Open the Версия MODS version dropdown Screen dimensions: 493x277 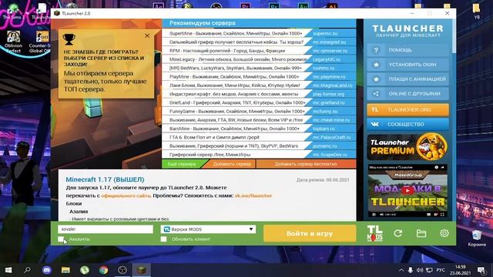(x=208, y=229)
